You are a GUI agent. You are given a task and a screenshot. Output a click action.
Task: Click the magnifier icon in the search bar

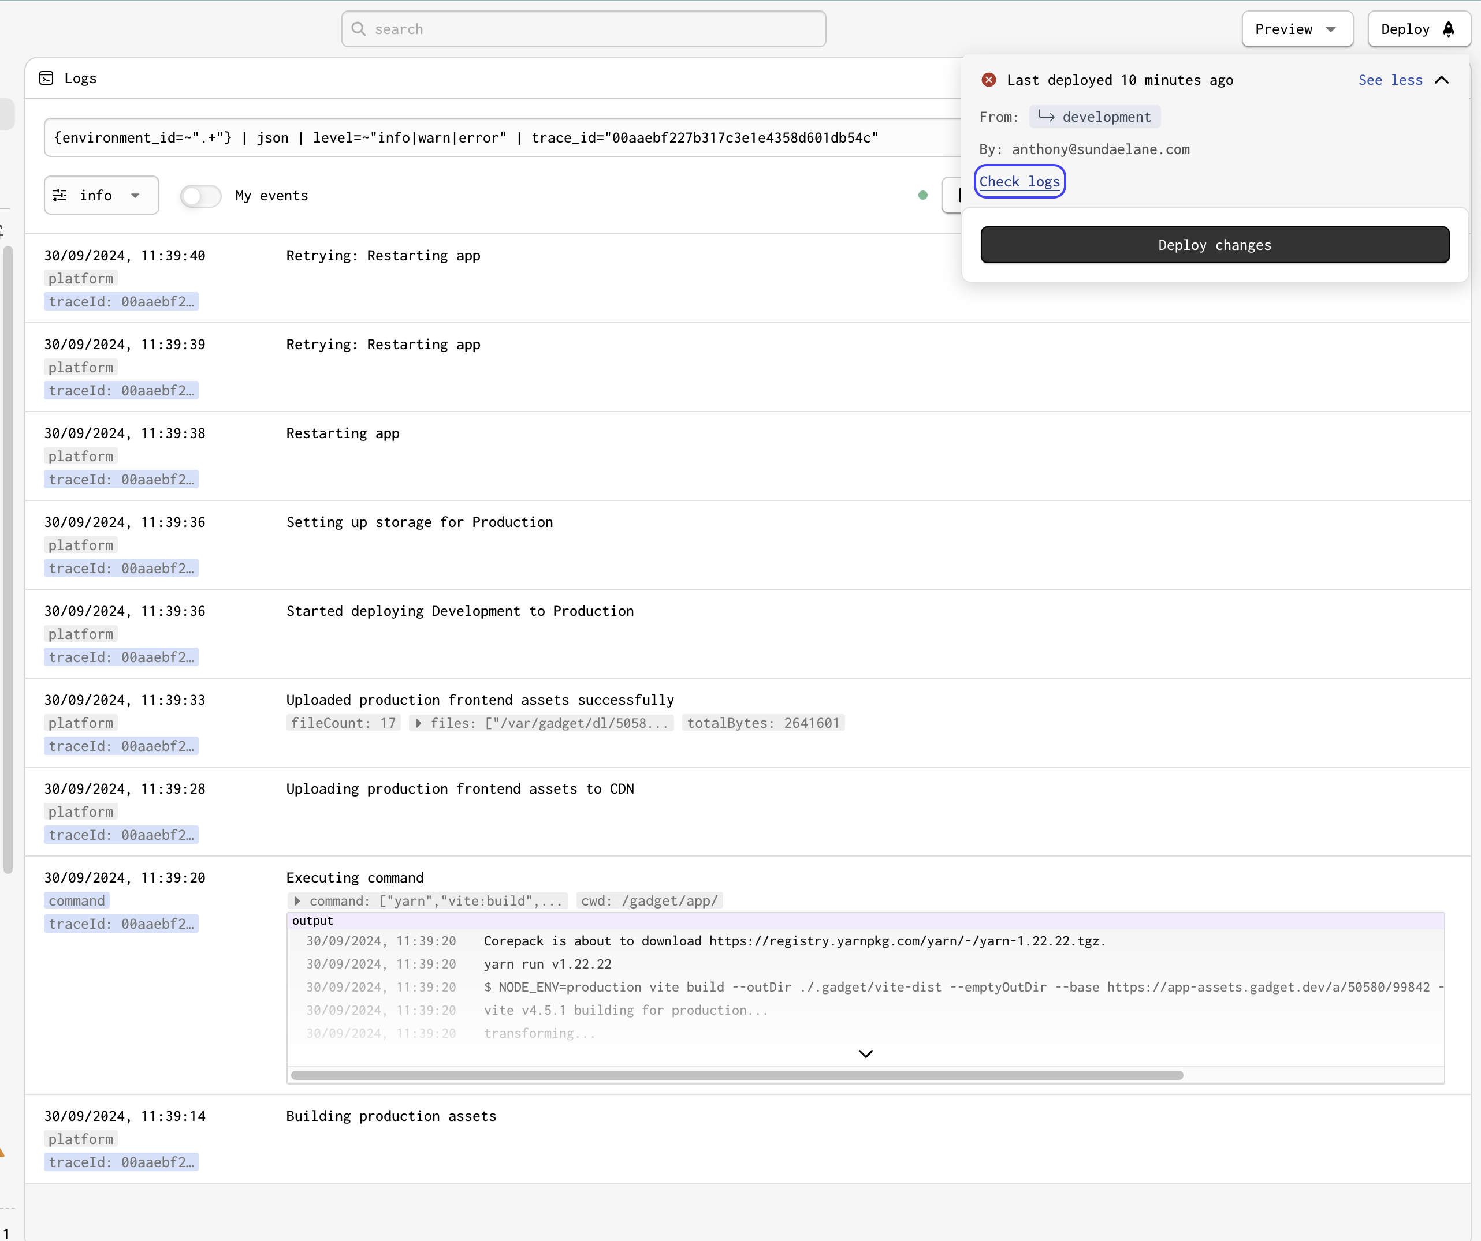(x=358, y=29)
